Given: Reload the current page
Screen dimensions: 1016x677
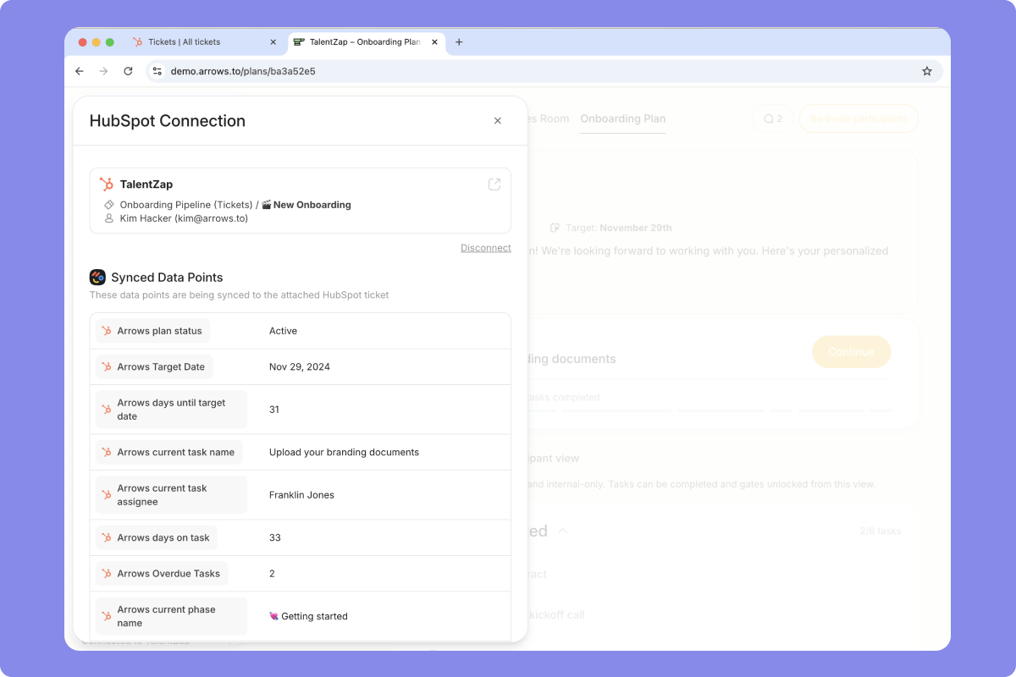Looking at the screenshot, I should 128,71.
